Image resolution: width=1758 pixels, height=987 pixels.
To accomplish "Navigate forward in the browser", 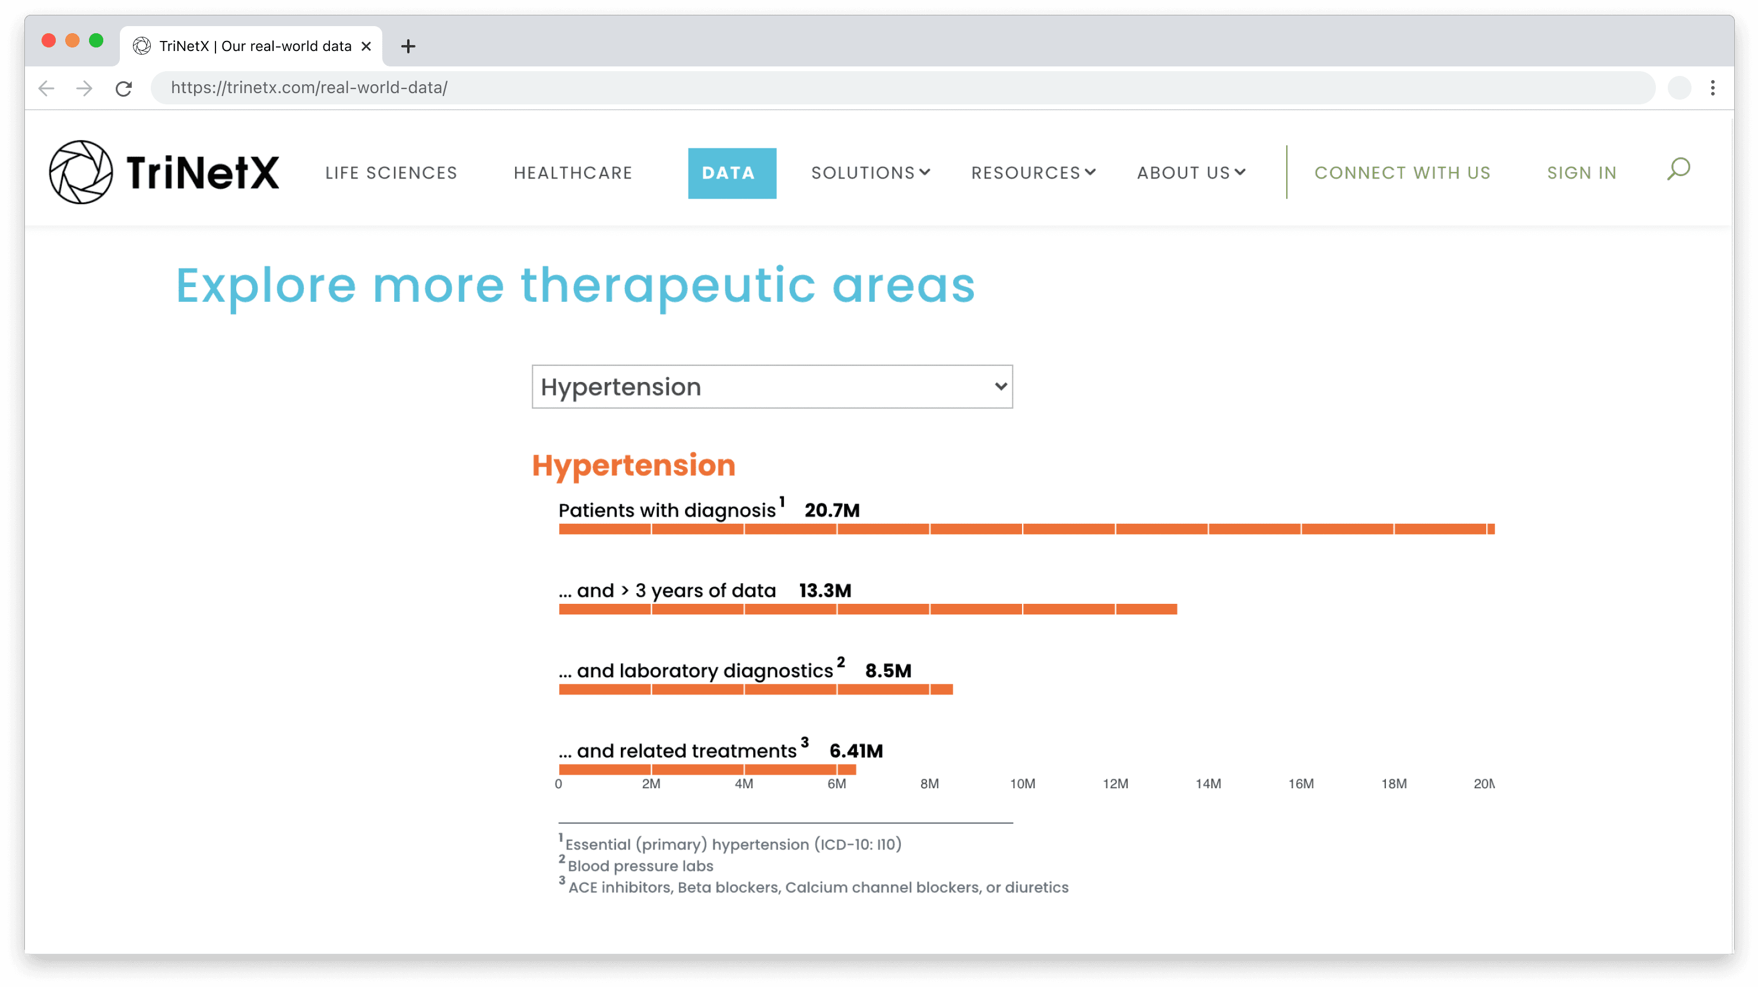I will (84, 87).
